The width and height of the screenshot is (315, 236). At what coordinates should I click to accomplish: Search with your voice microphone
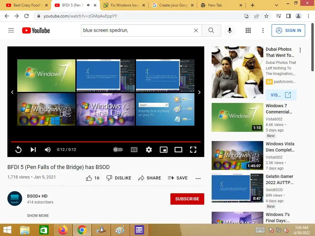pos(230,30)
